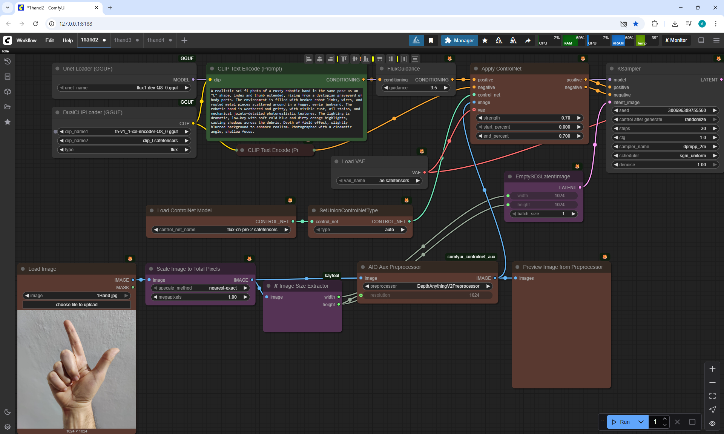Click the prompt text box in CLIP Text Encode
This screenshot has width=724, height=434.
[286, 112]
